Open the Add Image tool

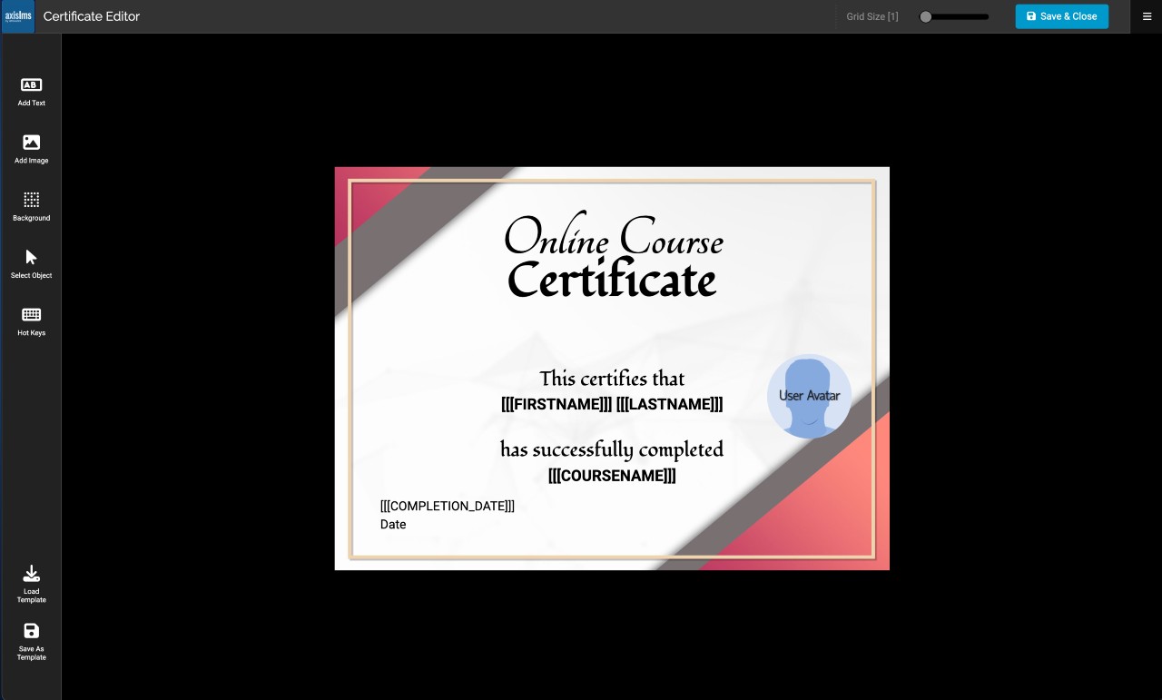(x=31, y=149)
